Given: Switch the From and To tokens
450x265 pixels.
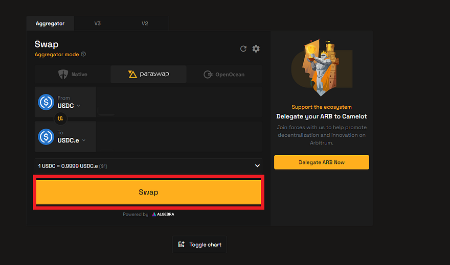Looking at the screenshot, I should pyautogui.click(x=60, y=118).
